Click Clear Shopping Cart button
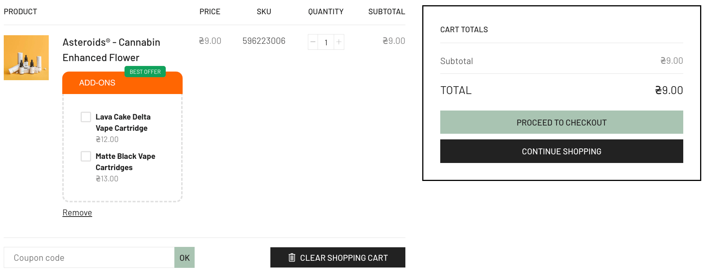The width and height of the screenshot is (705, 272). (x=337, y=258)
